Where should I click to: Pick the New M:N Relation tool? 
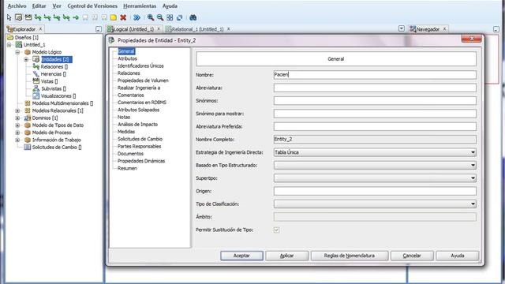pyautogui.click(x=38, y=17)
